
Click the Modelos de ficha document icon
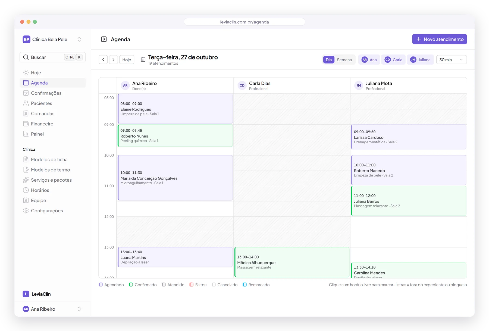pyautogui.click(x=26, y=159)
